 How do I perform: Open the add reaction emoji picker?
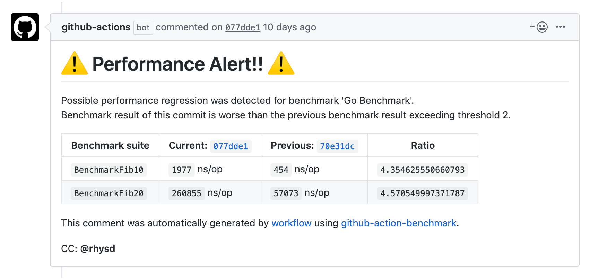click(539, 27)
